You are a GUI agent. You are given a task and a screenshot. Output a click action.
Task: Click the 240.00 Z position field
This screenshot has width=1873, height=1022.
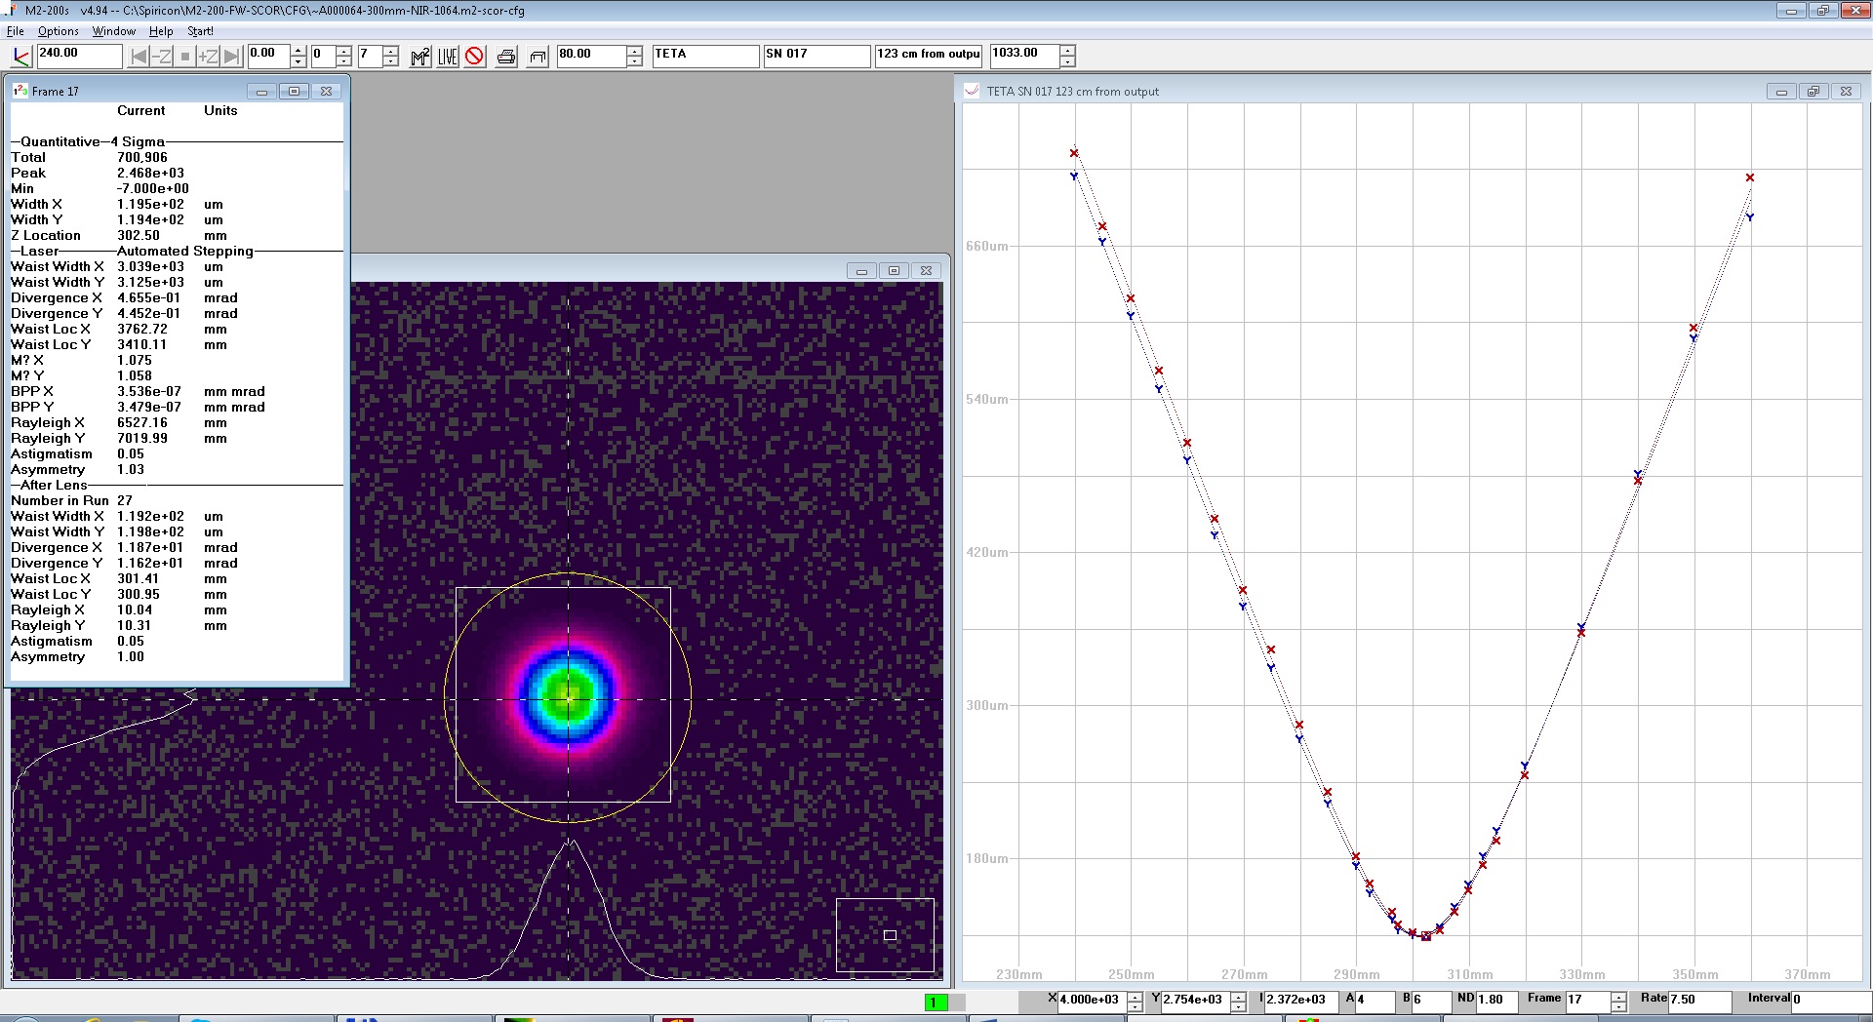(x=79, y=56)
